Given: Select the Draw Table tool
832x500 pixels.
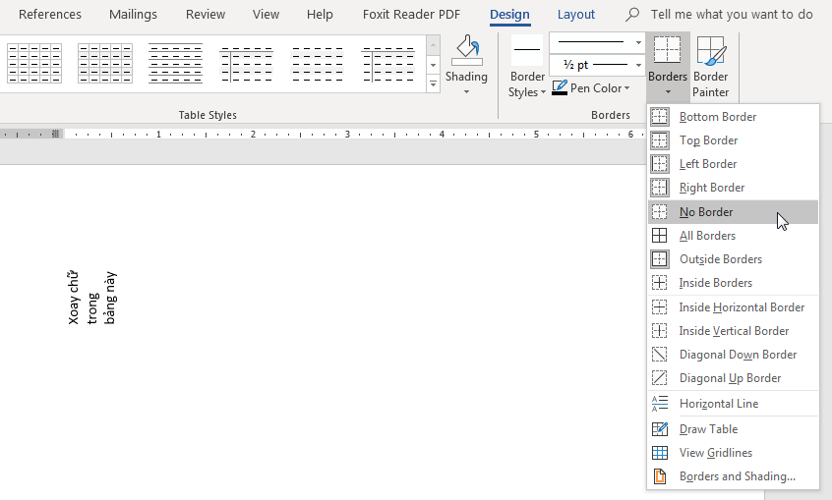Looking at the screenshot, I should point(708,429).
